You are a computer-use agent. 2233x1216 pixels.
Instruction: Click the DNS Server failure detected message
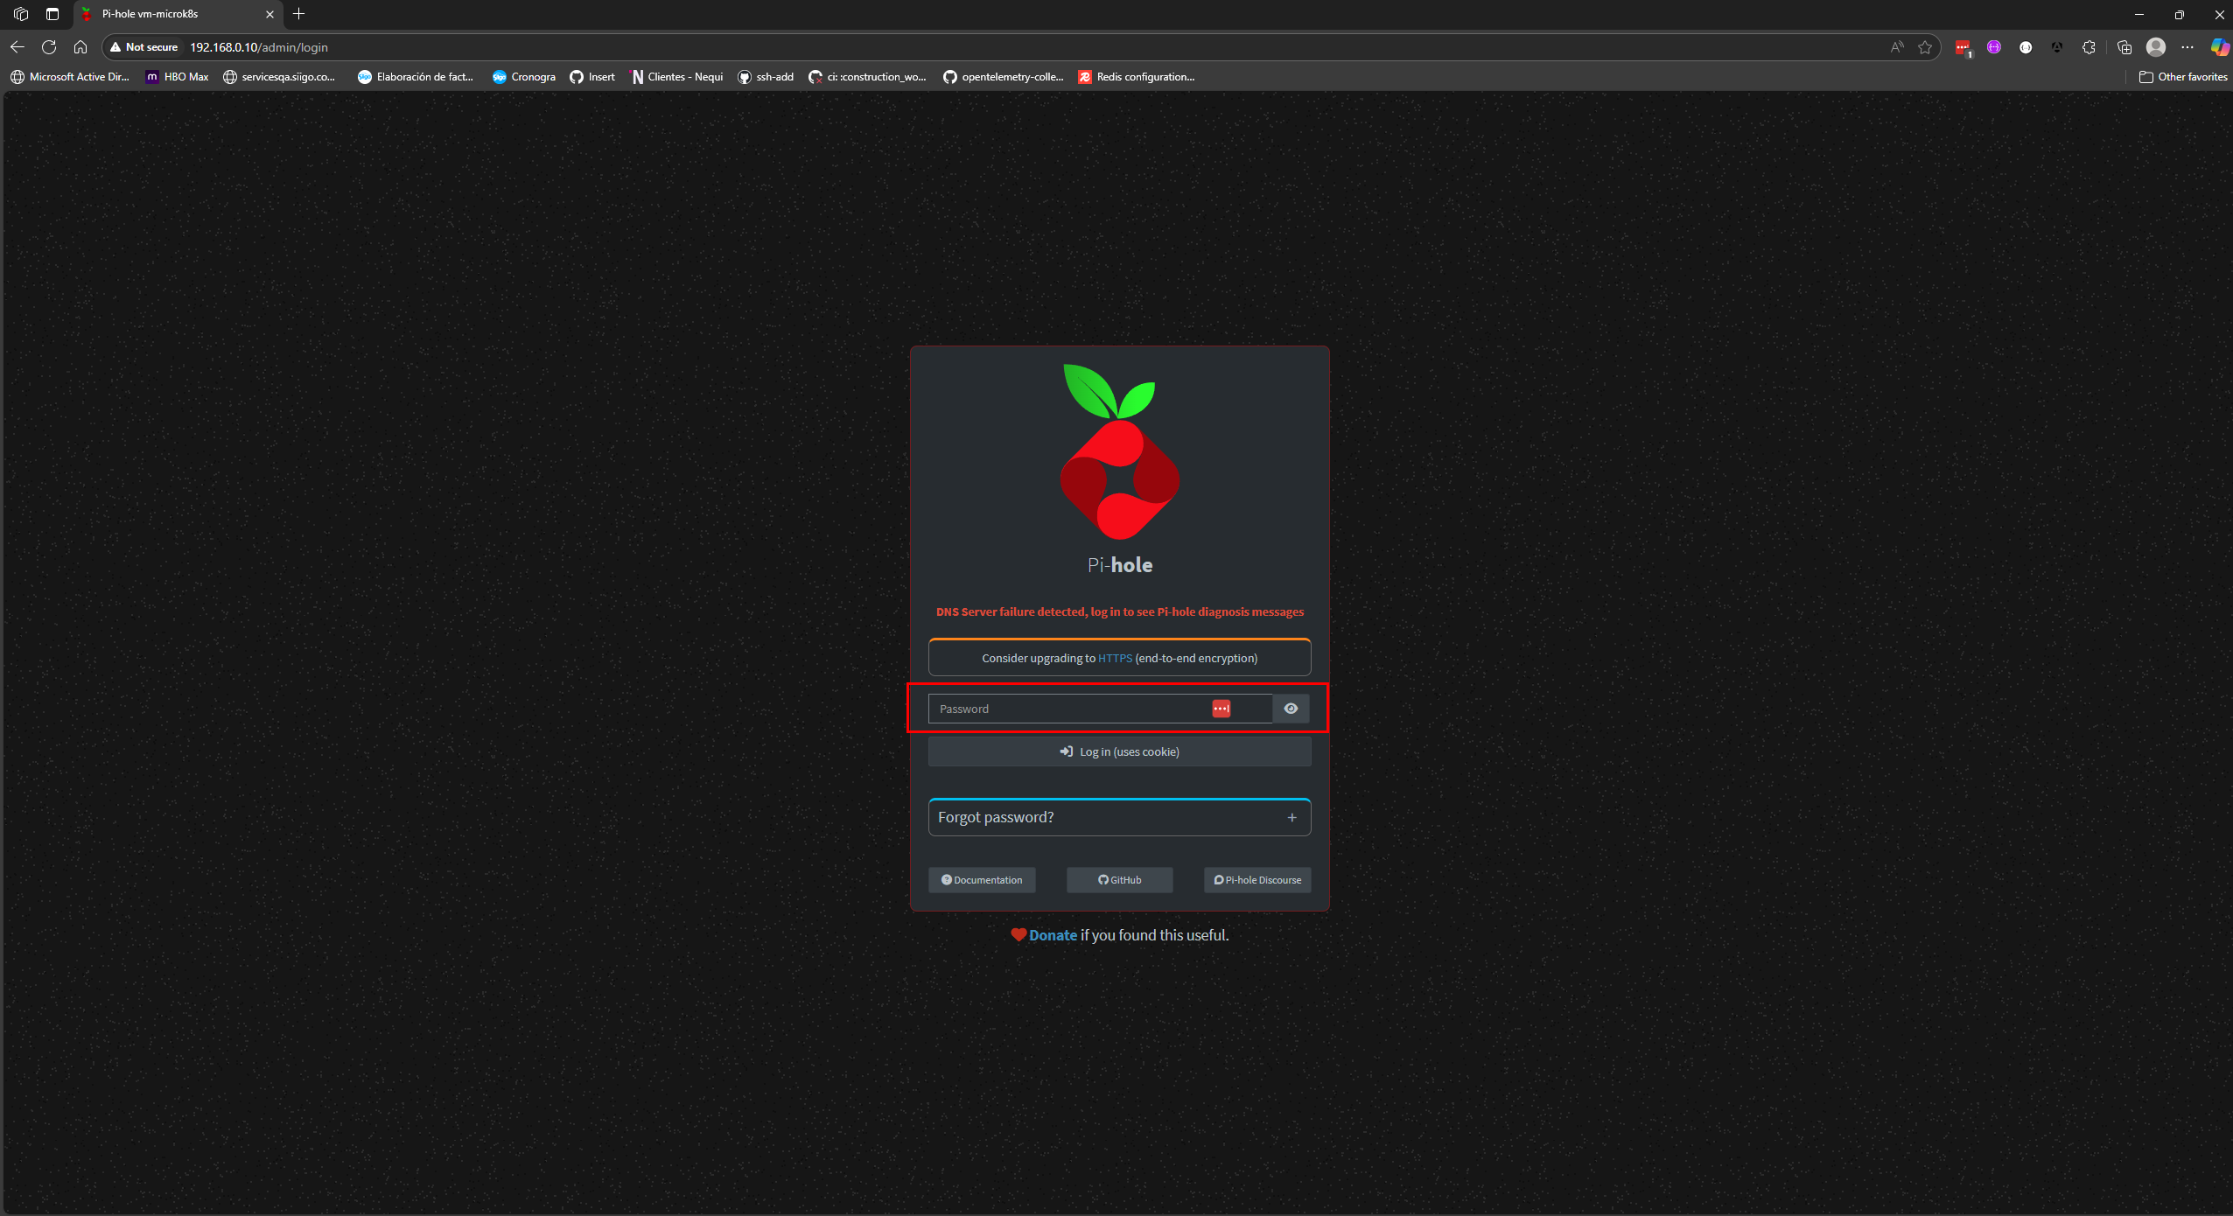pyautogui.click(x=1119, y=611)
